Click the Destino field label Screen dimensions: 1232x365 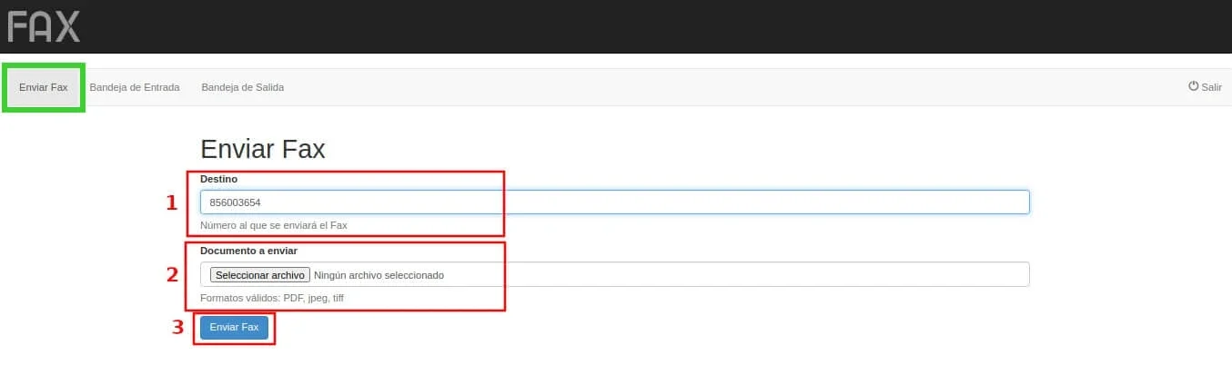tap(218, 179)
